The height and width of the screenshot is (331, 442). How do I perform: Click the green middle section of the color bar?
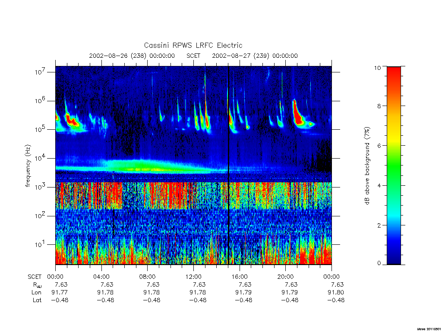394,166
